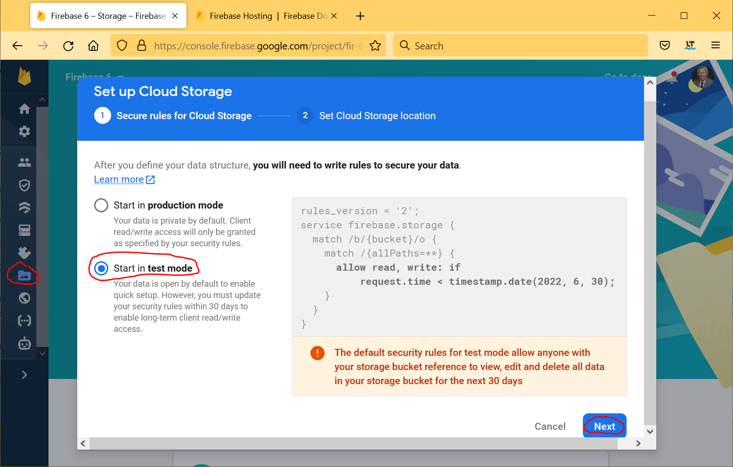Open Hosting globe icon in sidebar
Image resolution: width=733 pixels, height=467 pixels.
coord(24,298)
